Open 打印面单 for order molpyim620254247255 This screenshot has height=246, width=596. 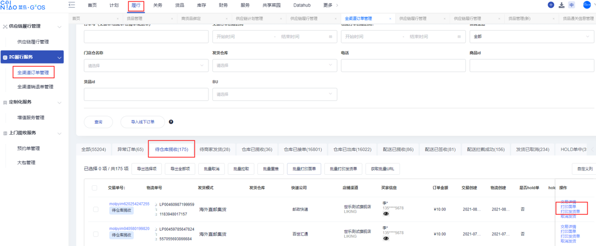(568, 207)
